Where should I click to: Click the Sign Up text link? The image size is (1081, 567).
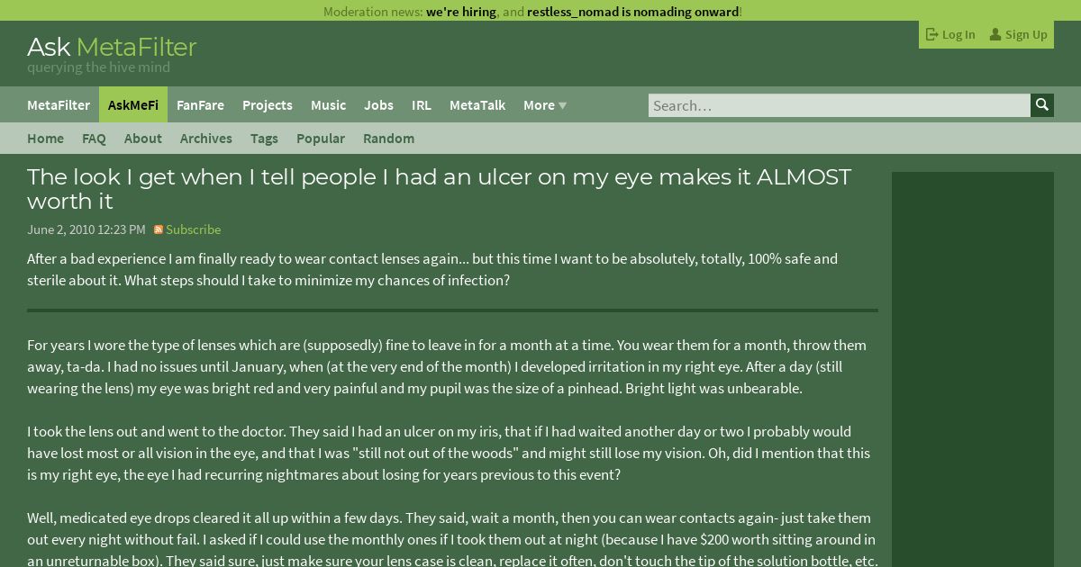pos(1026,34)
